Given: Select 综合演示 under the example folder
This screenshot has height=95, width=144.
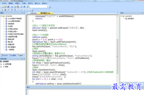Looking at the screenshot, I should tap(131, 19).
